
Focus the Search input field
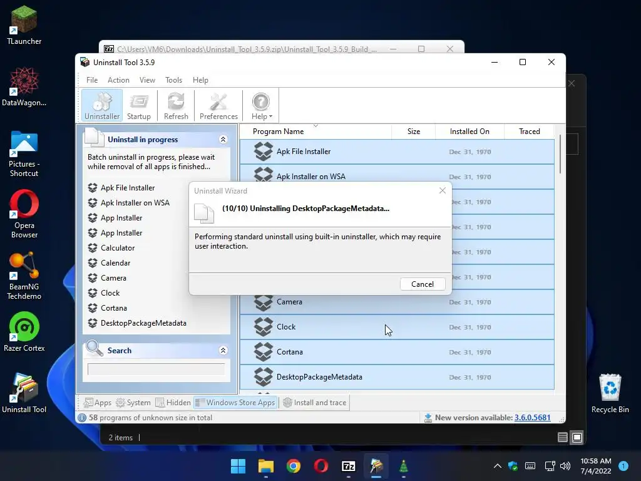(x=156, y=370)
